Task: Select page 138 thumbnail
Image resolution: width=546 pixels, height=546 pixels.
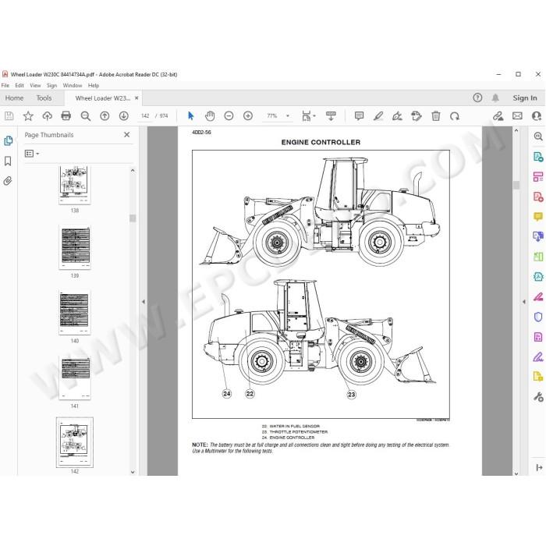Action: (x=75, y=186)
